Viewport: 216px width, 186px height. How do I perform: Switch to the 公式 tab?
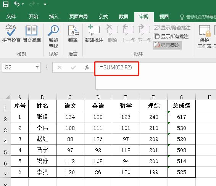pos(103,17)
